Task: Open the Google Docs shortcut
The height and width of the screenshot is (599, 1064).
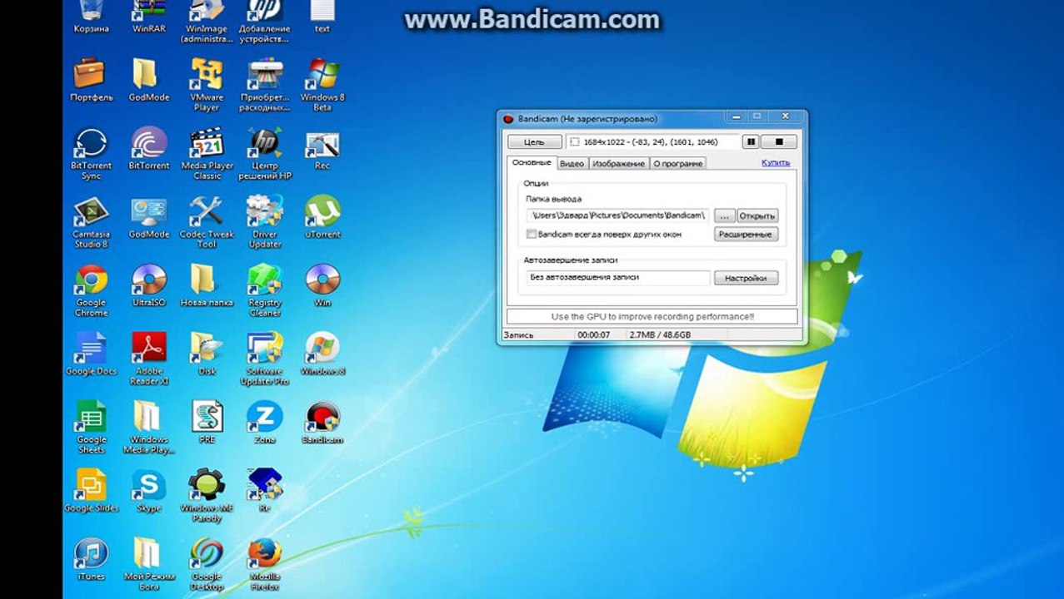Action: point(91,355)
